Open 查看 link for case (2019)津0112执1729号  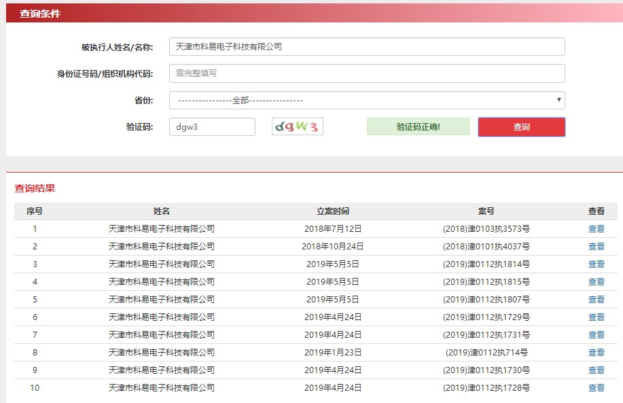point(596,317)
